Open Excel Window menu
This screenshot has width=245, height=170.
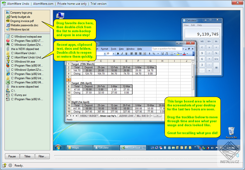tap(130, 49)
